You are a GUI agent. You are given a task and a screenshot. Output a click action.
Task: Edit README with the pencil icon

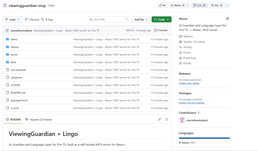159,119
